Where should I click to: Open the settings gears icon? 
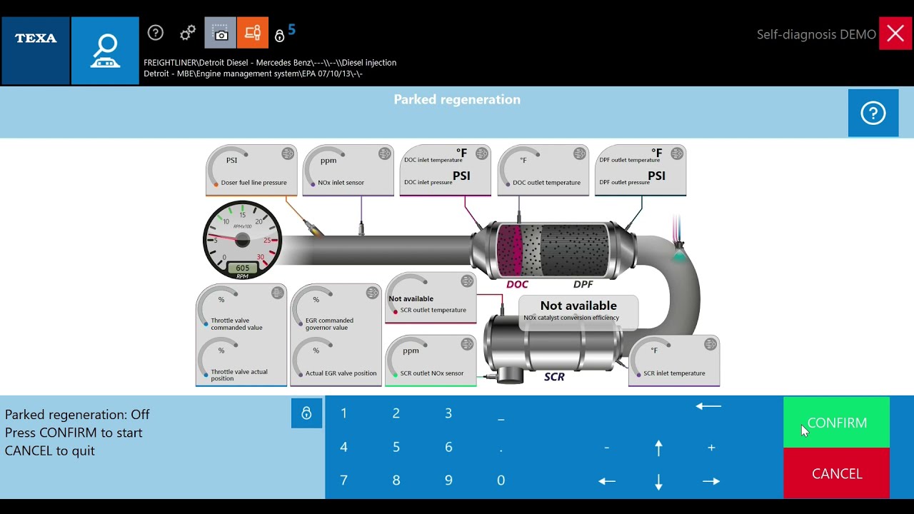point(188,33)
